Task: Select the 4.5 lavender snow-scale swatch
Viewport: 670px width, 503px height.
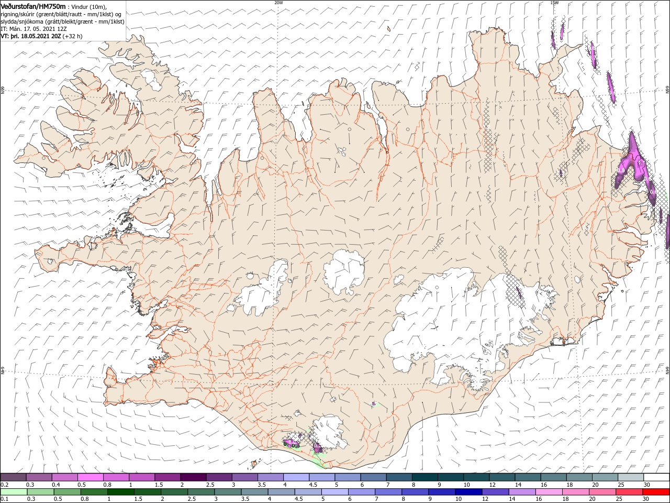Action: [x=321, y=477]
